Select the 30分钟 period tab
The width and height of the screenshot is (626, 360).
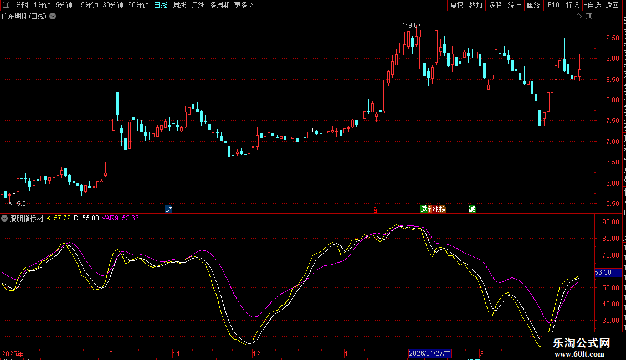[x=112, y=5]
